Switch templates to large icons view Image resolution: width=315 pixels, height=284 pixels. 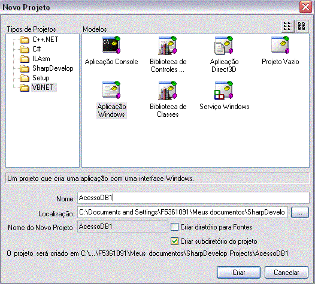[x=302, y=26]
